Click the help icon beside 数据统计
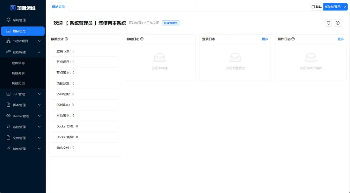 66,39
